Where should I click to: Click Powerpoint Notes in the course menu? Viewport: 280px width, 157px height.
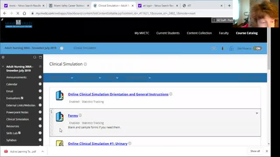click(17, 113)
